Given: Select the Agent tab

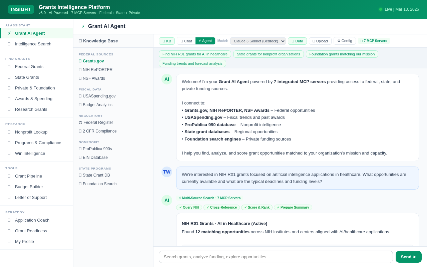Looking at the screenshot, I should click(205, 41).
